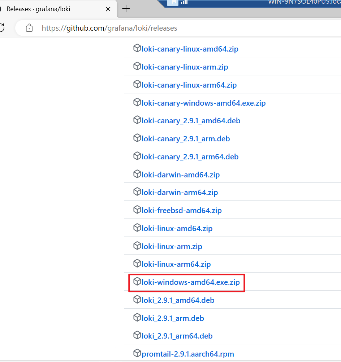
Task: Download loki-canary_2.9.1_arm.deb
Action: [186, 139]
